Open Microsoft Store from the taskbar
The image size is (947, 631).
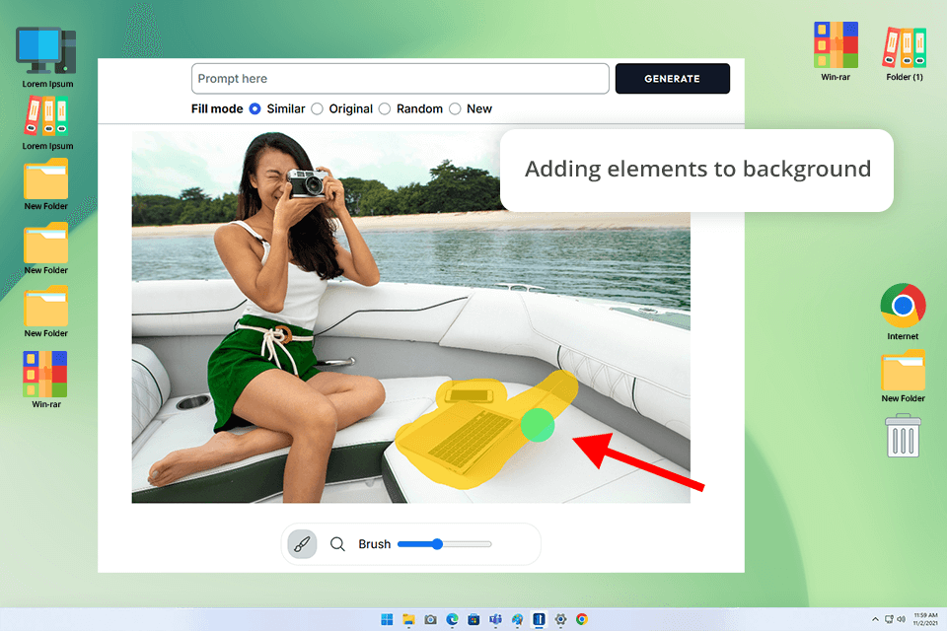click(x=474, y=619)
